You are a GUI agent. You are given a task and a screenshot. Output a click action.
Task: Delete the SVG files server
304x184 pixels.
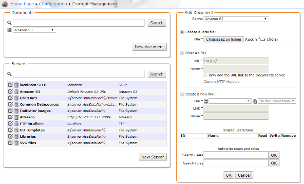click(x=17, y=143)
